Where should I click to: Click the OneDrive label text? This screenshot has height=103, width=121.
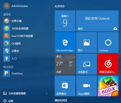(17, 74)
